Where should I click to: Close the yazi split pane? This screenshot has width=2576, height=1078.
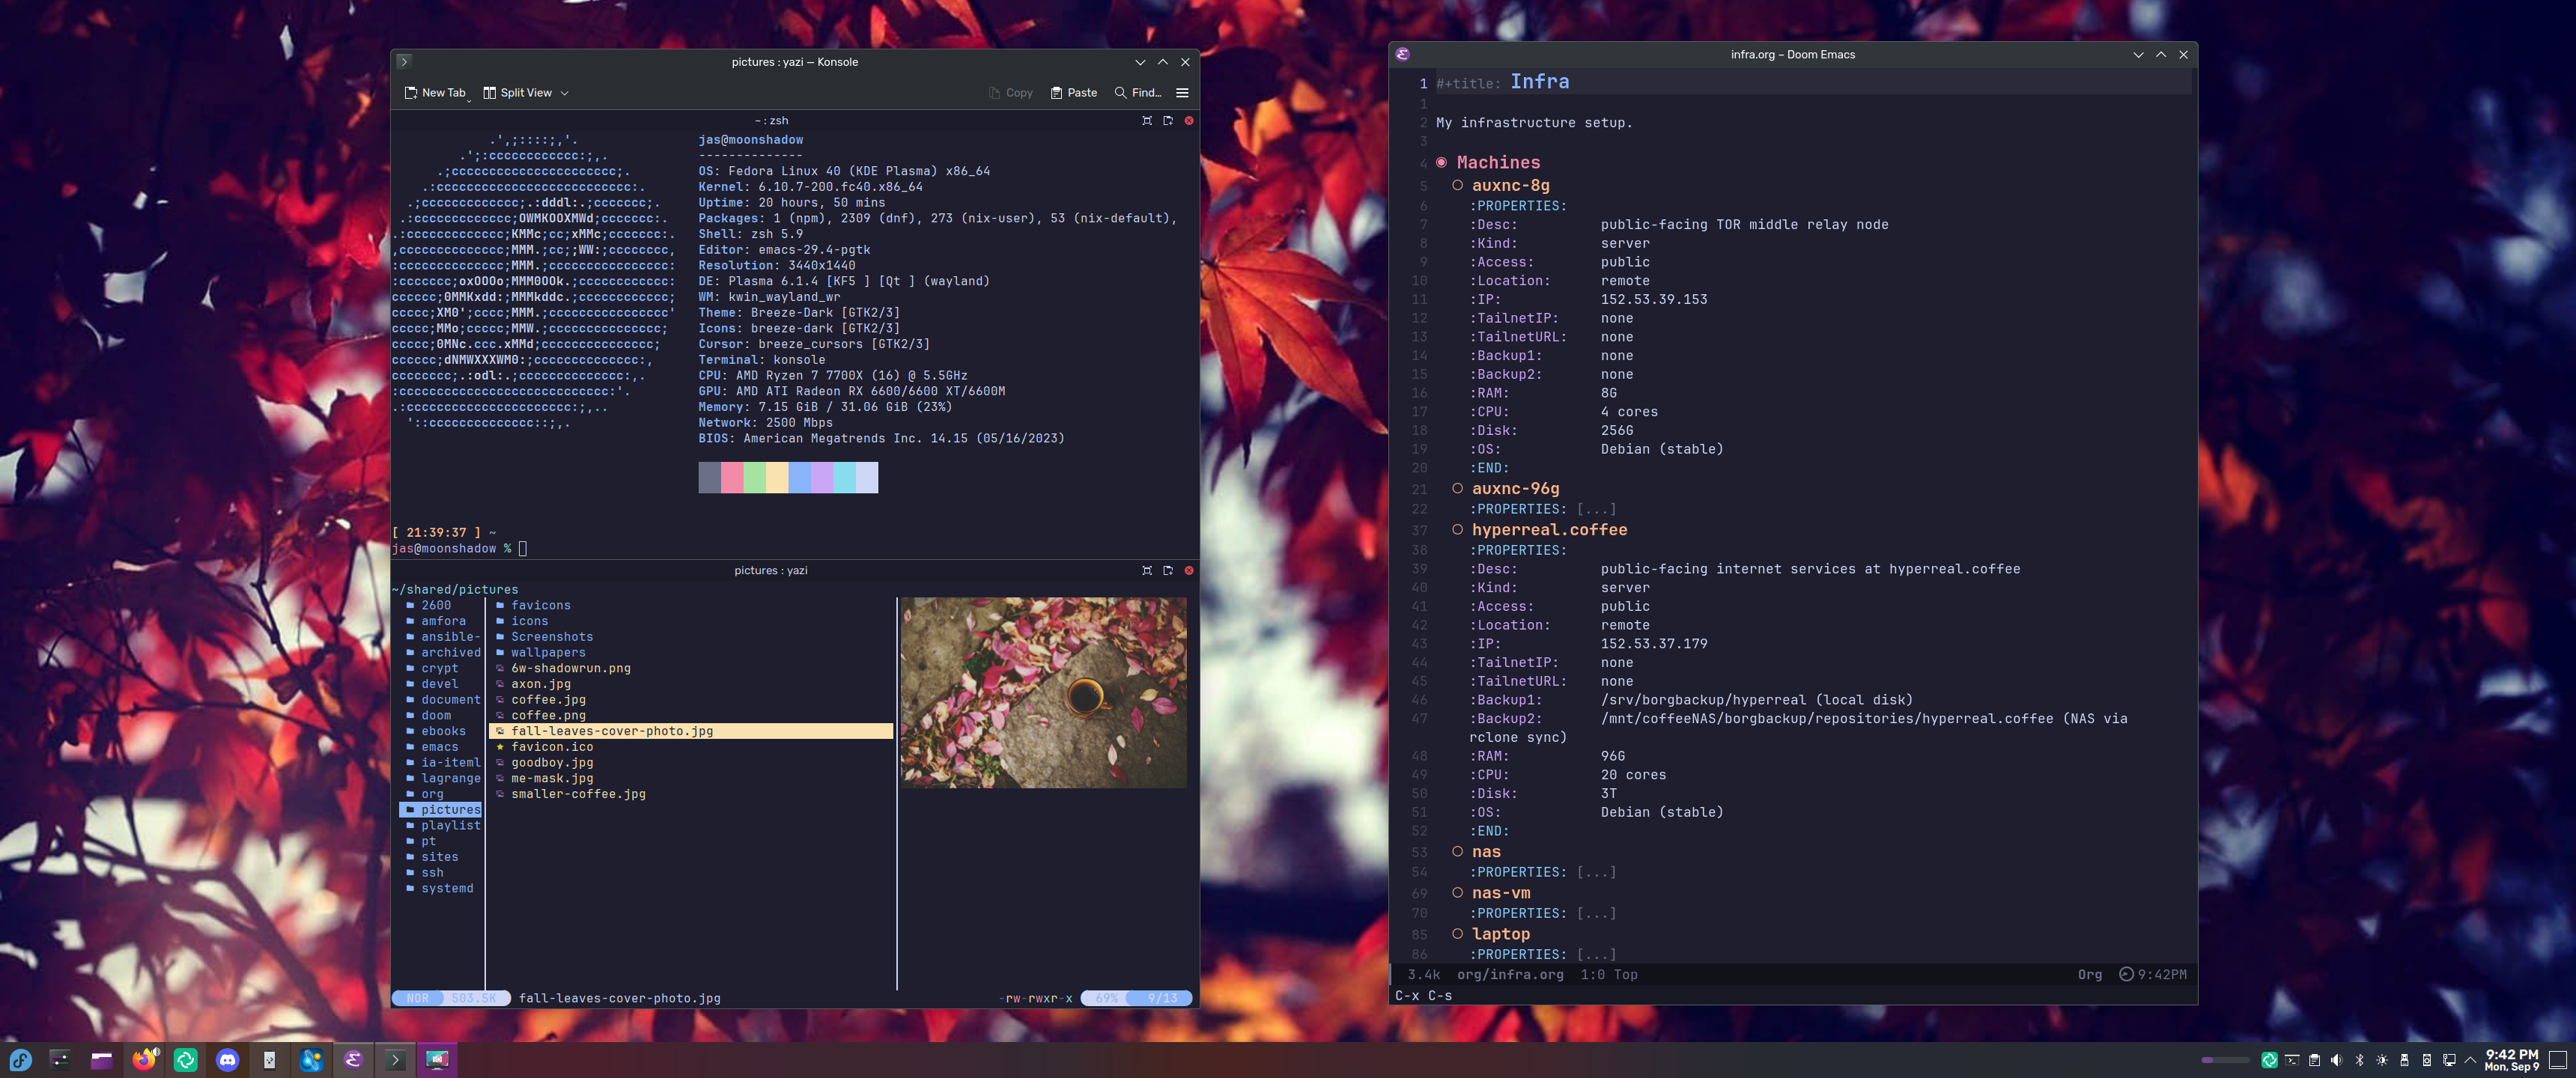(x=1189, y=571)
